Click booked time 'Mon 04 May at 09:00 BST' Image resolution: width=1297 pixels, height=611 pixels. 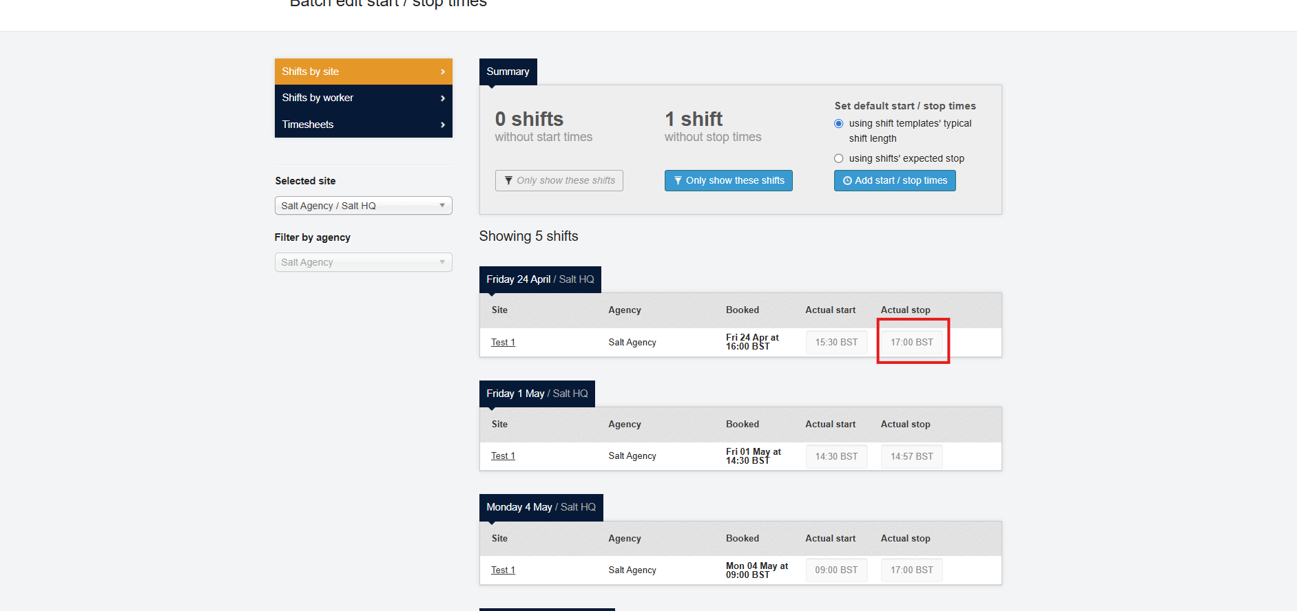click(757, 570)
